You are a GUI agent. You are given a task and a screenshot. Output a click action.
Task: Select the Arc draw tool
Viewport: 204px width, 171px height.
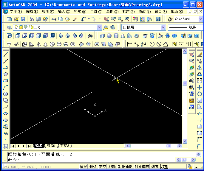(x=6, y=87)
